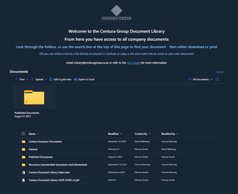Open Resources (uncontrolled documents and information) folder
This screenshot has height=194, width=238.
(x=58, y=165)
